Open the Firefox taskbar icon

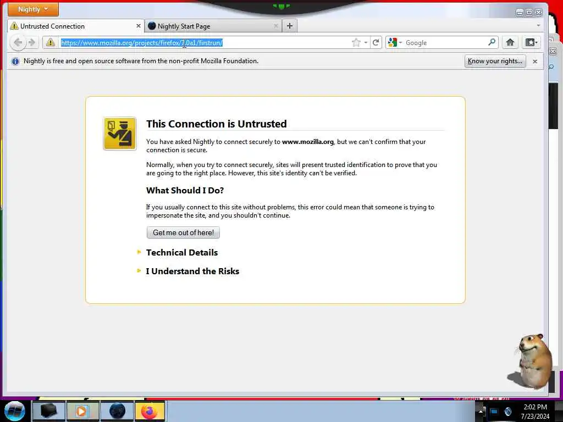150,411
